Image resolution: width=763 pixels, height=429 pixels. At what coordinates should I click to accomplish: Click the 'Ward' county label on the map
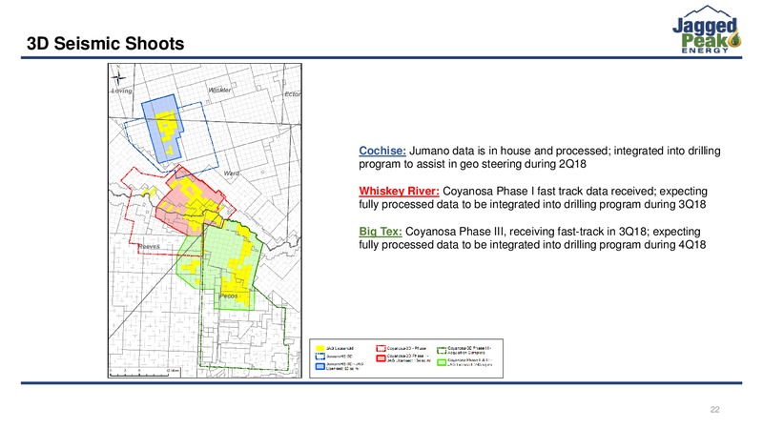tap(231, 174)
